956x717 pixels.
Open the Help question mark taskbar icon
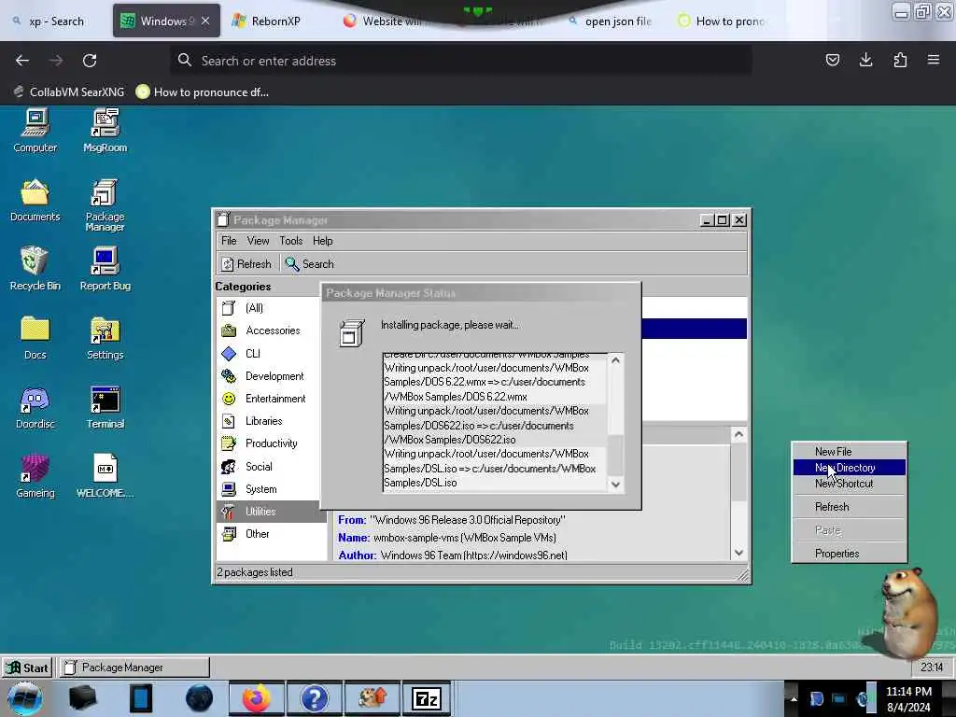(x=314, y=698)
